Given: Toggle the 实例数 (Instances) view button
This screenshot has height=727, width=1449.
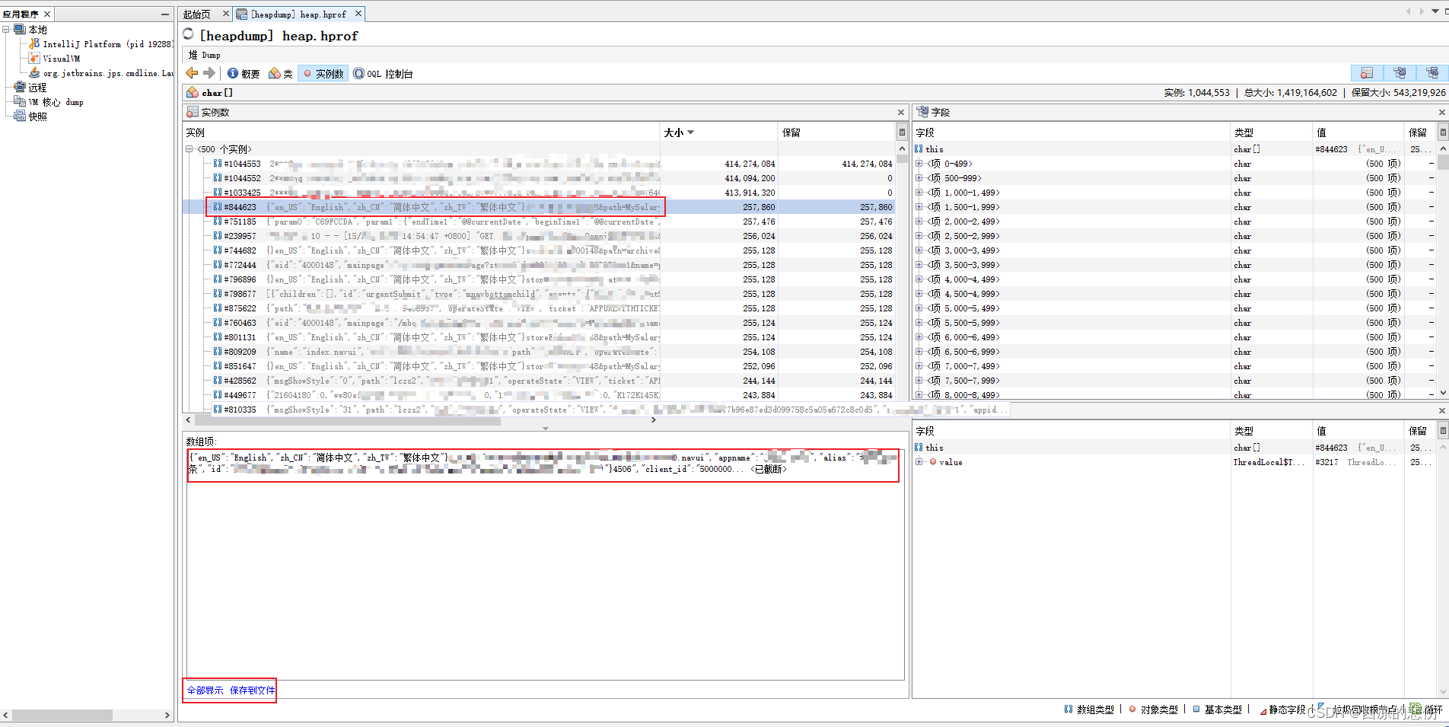Looking at the screenshot, I should coord(323,73).
